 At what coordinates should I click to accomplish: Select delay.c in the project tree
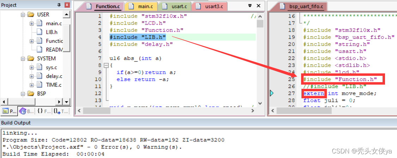[x=54, y=76]
